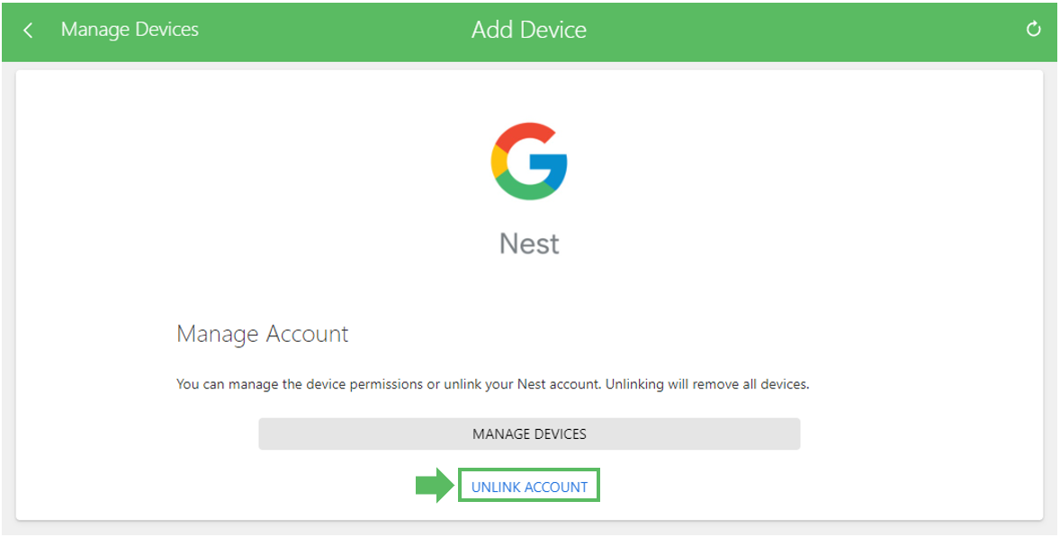The image size is (1060, 537).
Task: Refresh the page using the reload icon
Action: [1033, 29]
